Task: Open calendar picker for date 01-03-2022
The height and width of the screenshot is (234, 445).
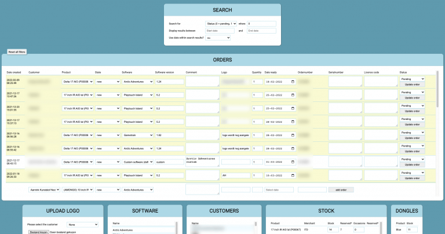Action: point(293,162)
